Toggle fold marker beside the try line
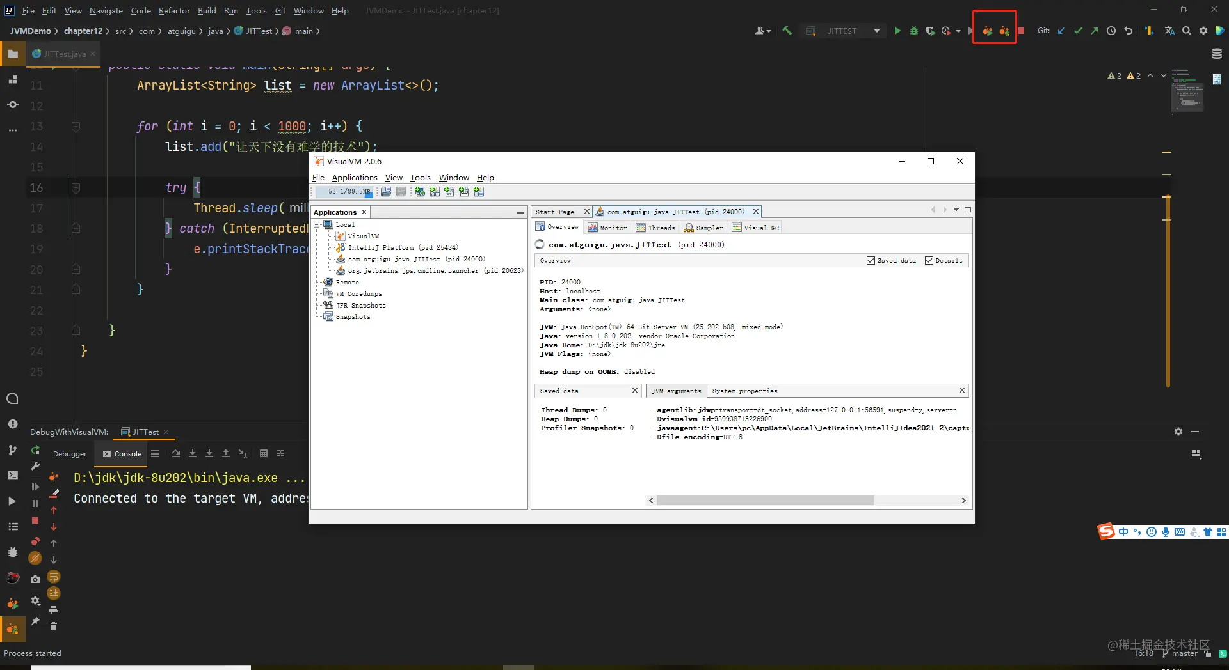The width and height of the screenshot is (1229, 670). pyautogui.click(x=76, y=187)
